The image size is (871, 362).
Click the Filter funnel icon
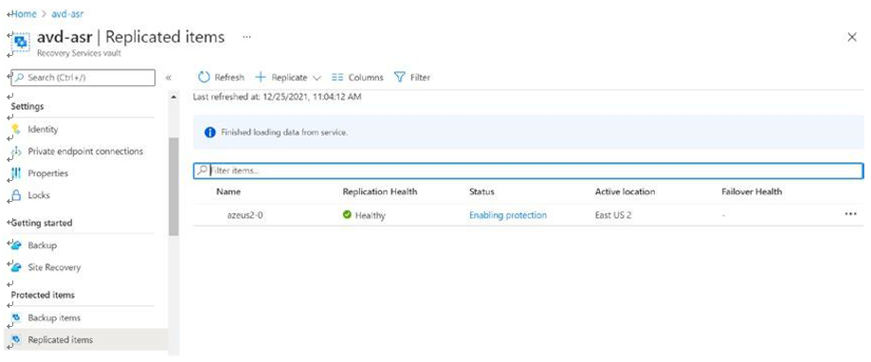click(399, 77)
